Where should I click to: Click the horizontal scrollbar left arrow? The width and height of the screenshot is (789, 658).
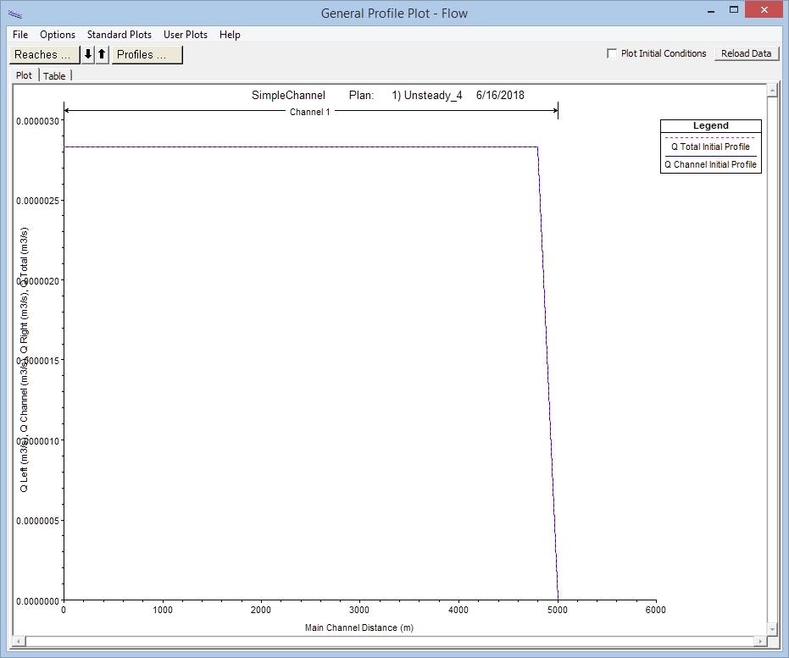(19, 641)
